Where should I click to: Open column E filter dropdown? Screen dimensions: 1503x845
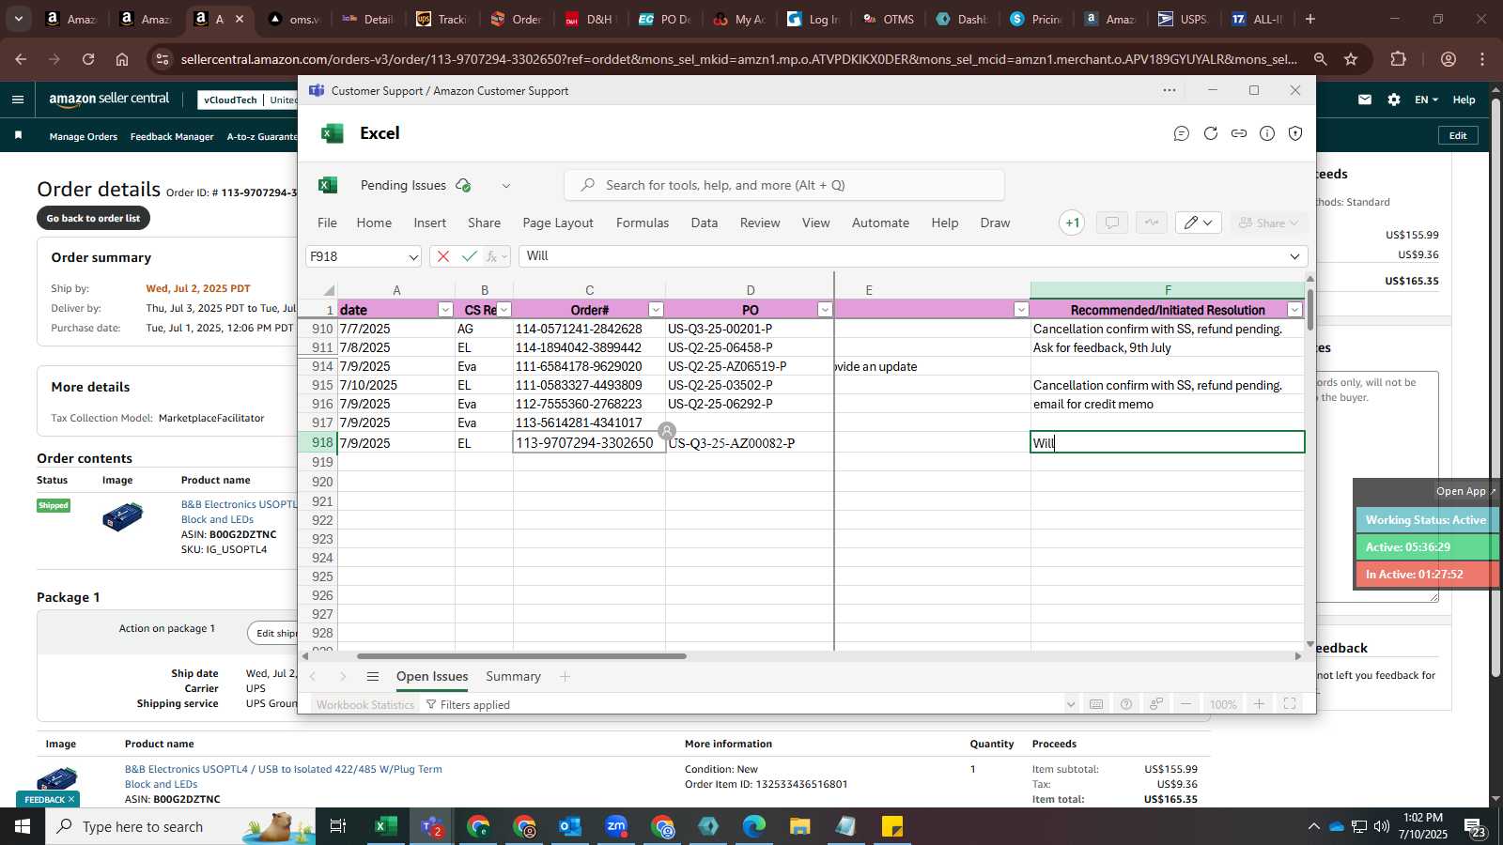tap(1021, 310)
